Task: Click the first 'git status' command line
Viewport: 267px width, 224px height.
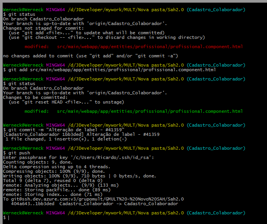Action: tap(19, 14)
